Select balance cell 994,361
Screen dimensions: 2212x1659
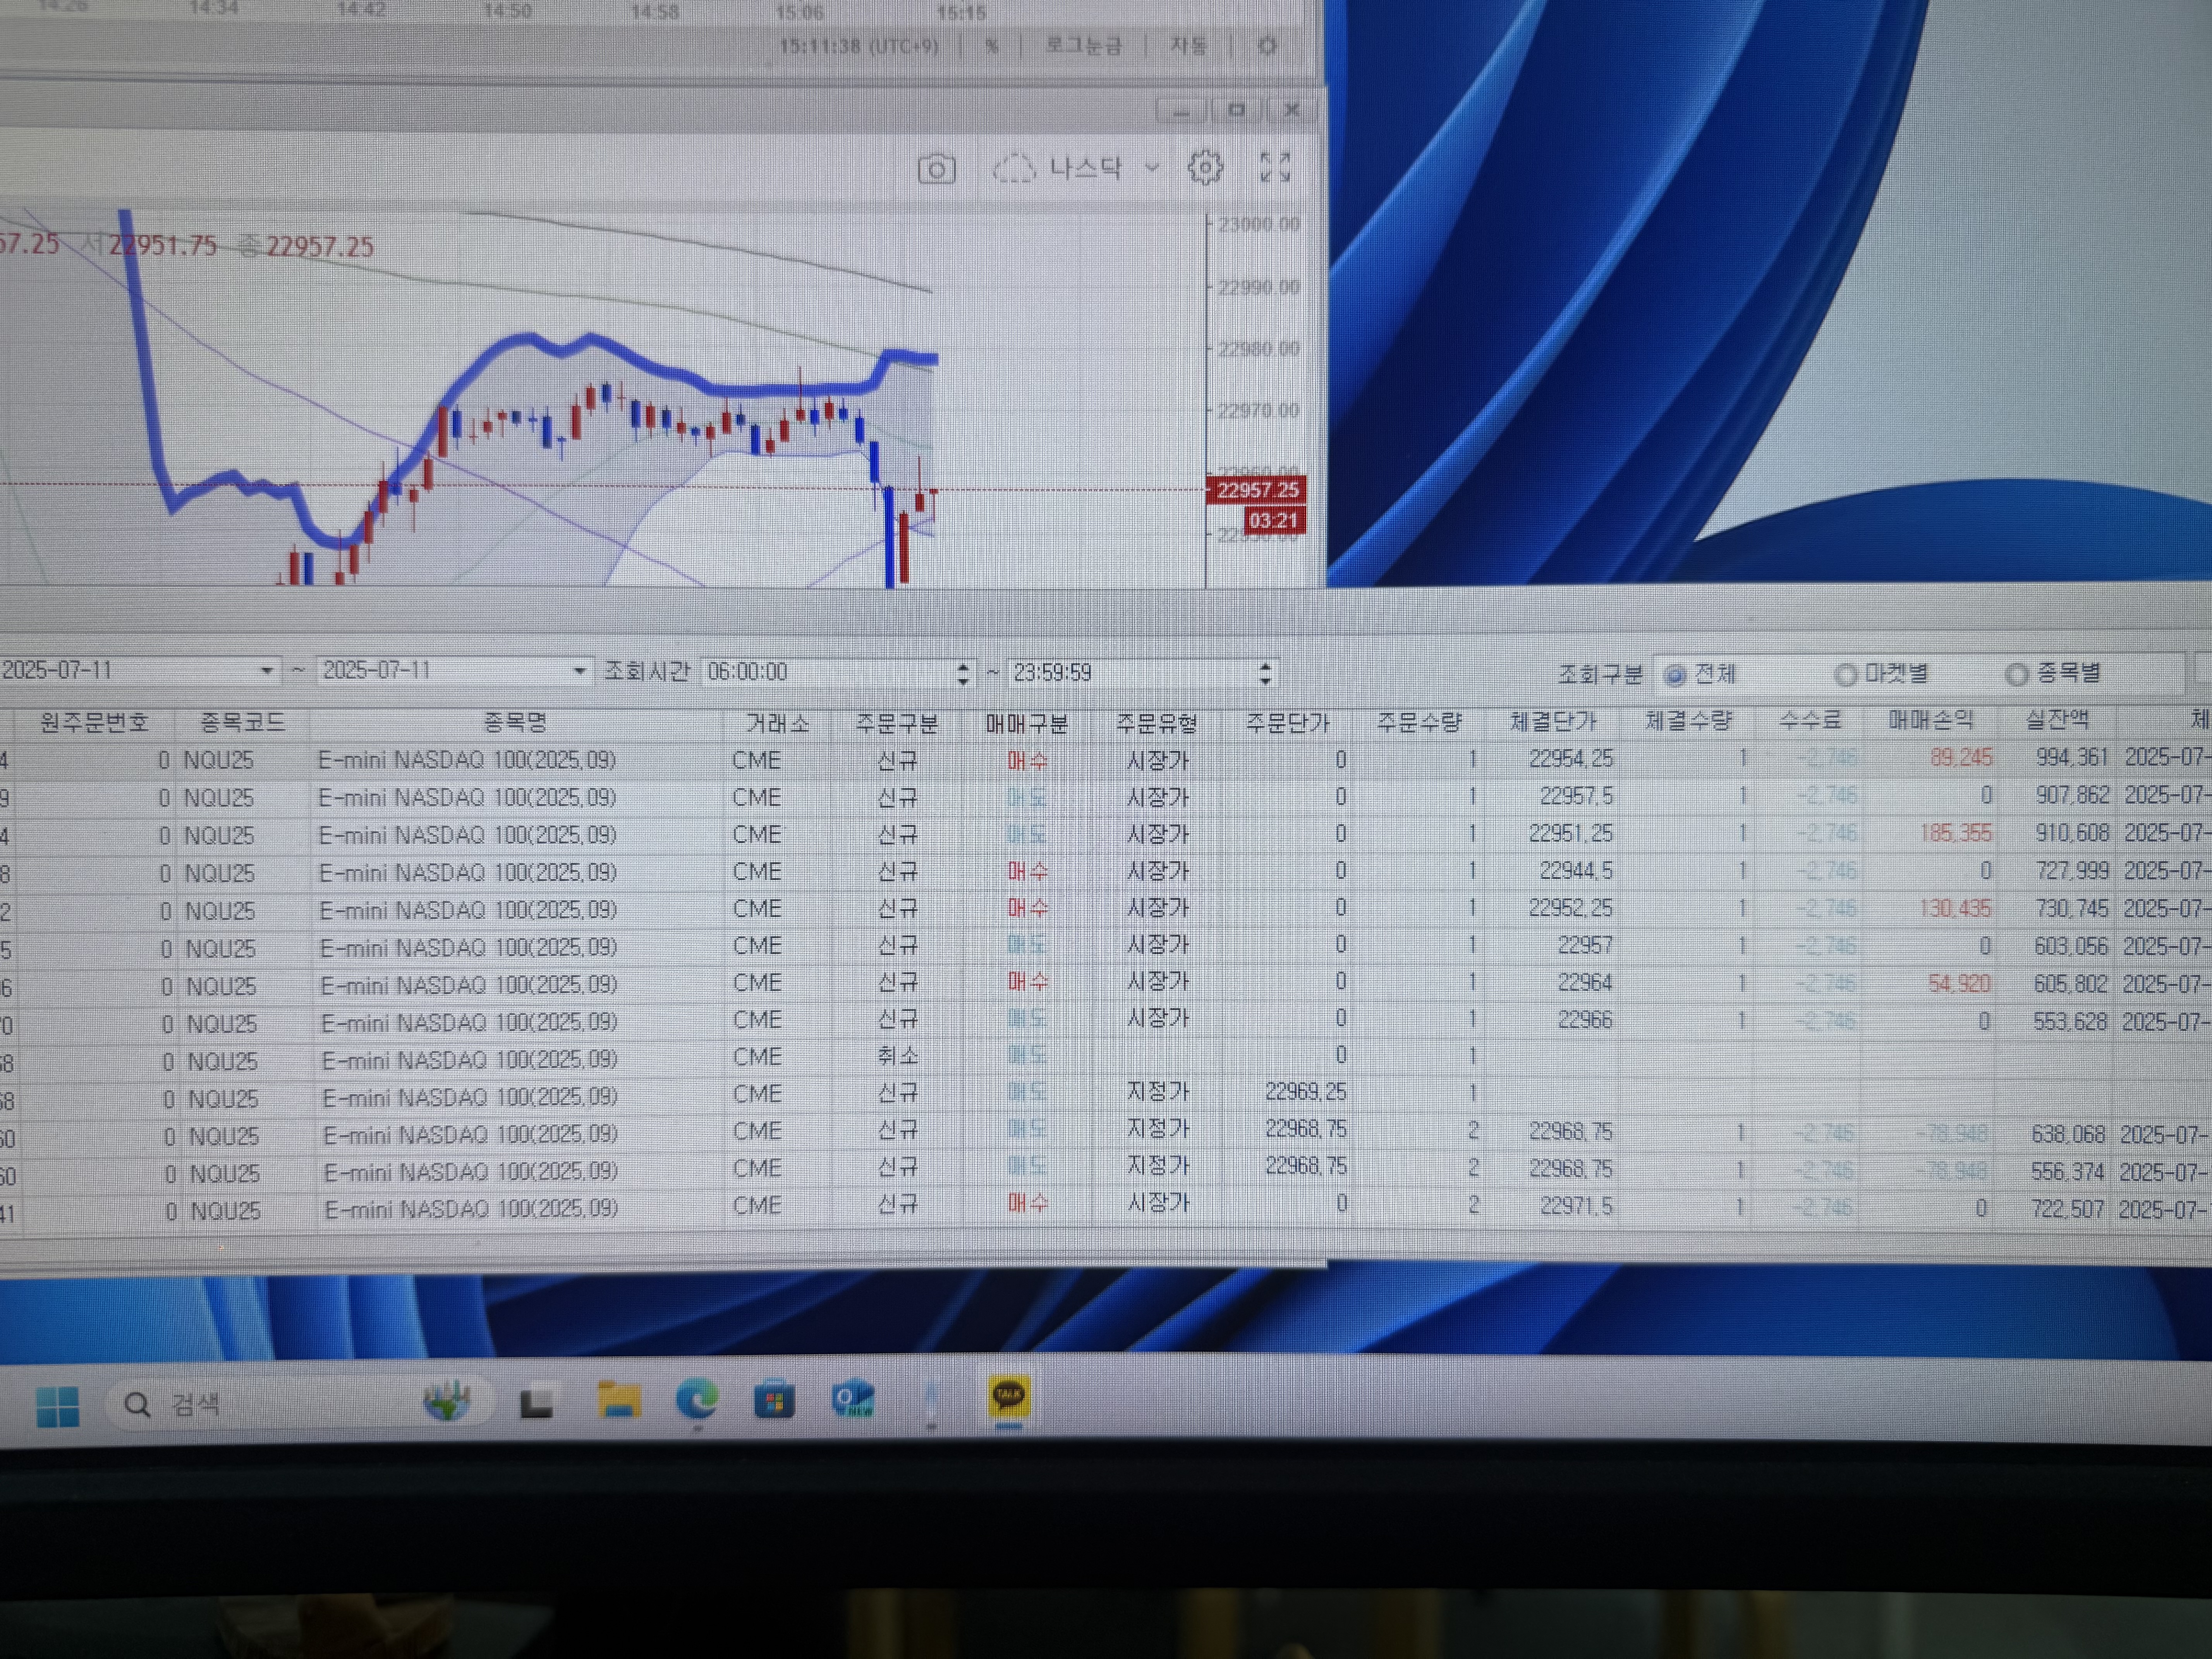coord(2071,758)
